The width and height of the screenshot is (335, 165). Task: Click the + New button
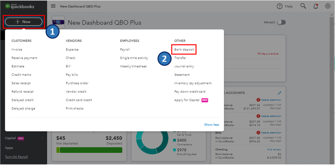point(23,22)
